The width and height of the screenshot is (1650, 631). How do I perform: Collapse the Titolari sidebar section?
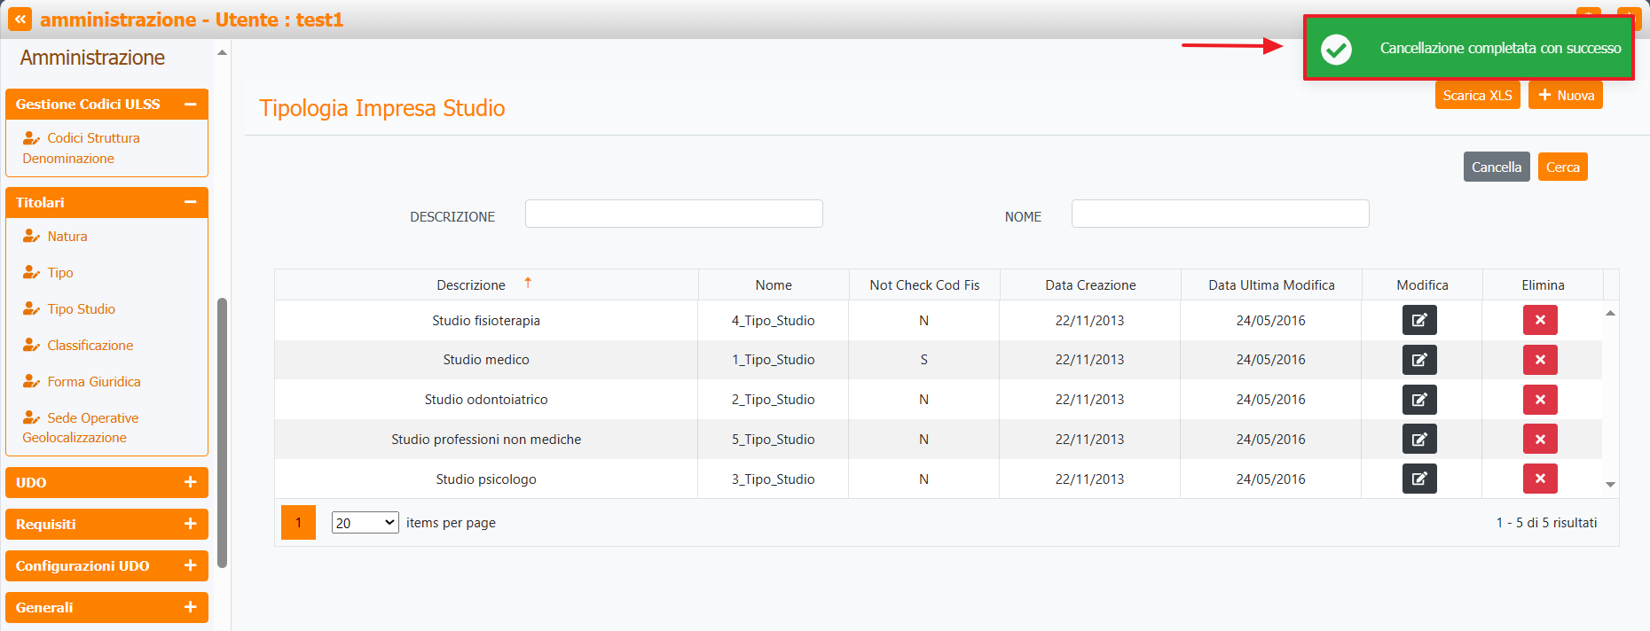190,202
